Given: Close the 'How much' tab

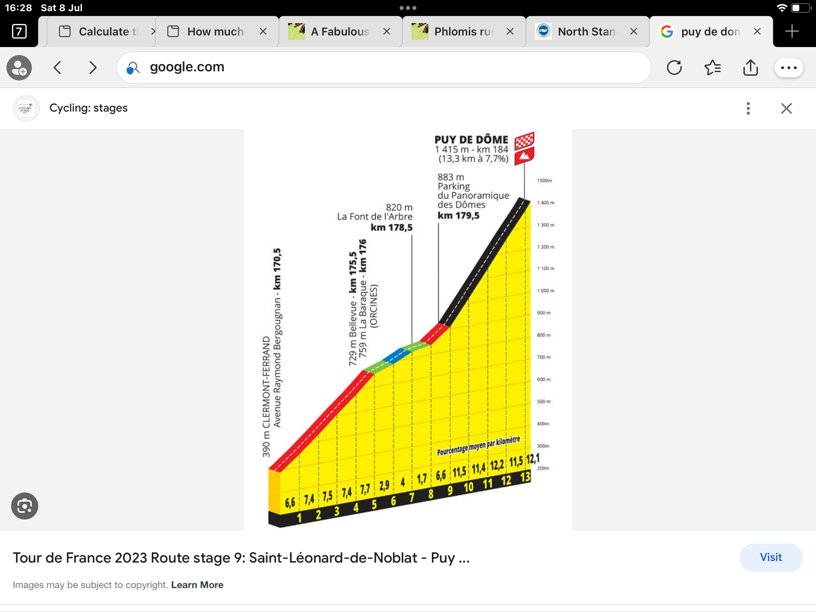Looking at the screenshot, I should (x=263, y=31).
